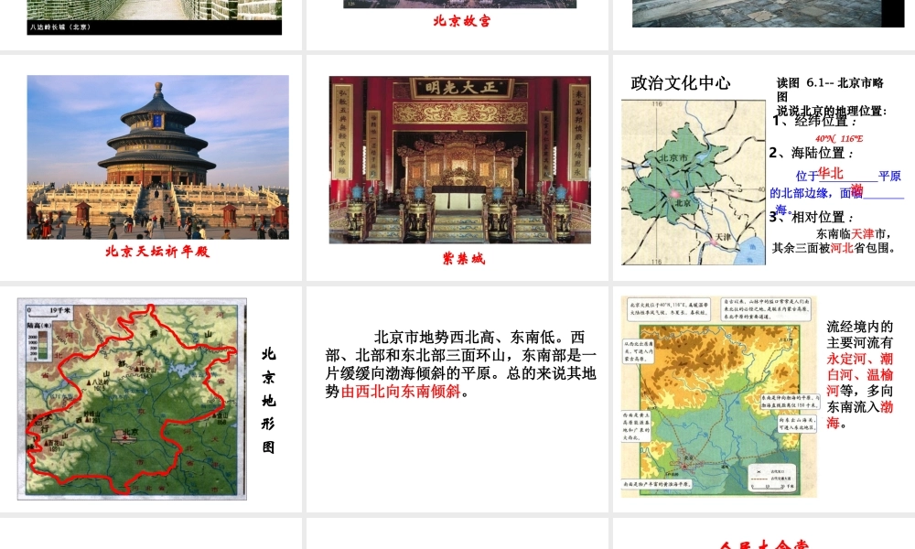
Task: Open the Beijing outline map beside 政治文化中心
Action: 694,182
